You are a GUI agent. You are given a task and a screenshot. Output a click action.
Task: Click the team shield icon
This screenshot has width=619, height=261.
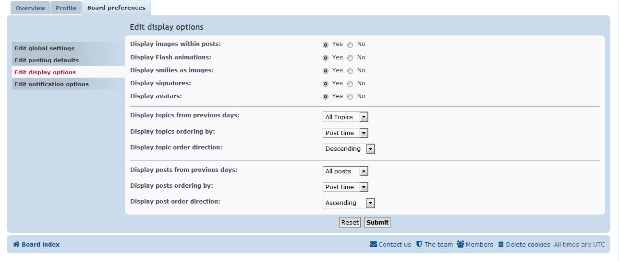click(x=419, y=244)
